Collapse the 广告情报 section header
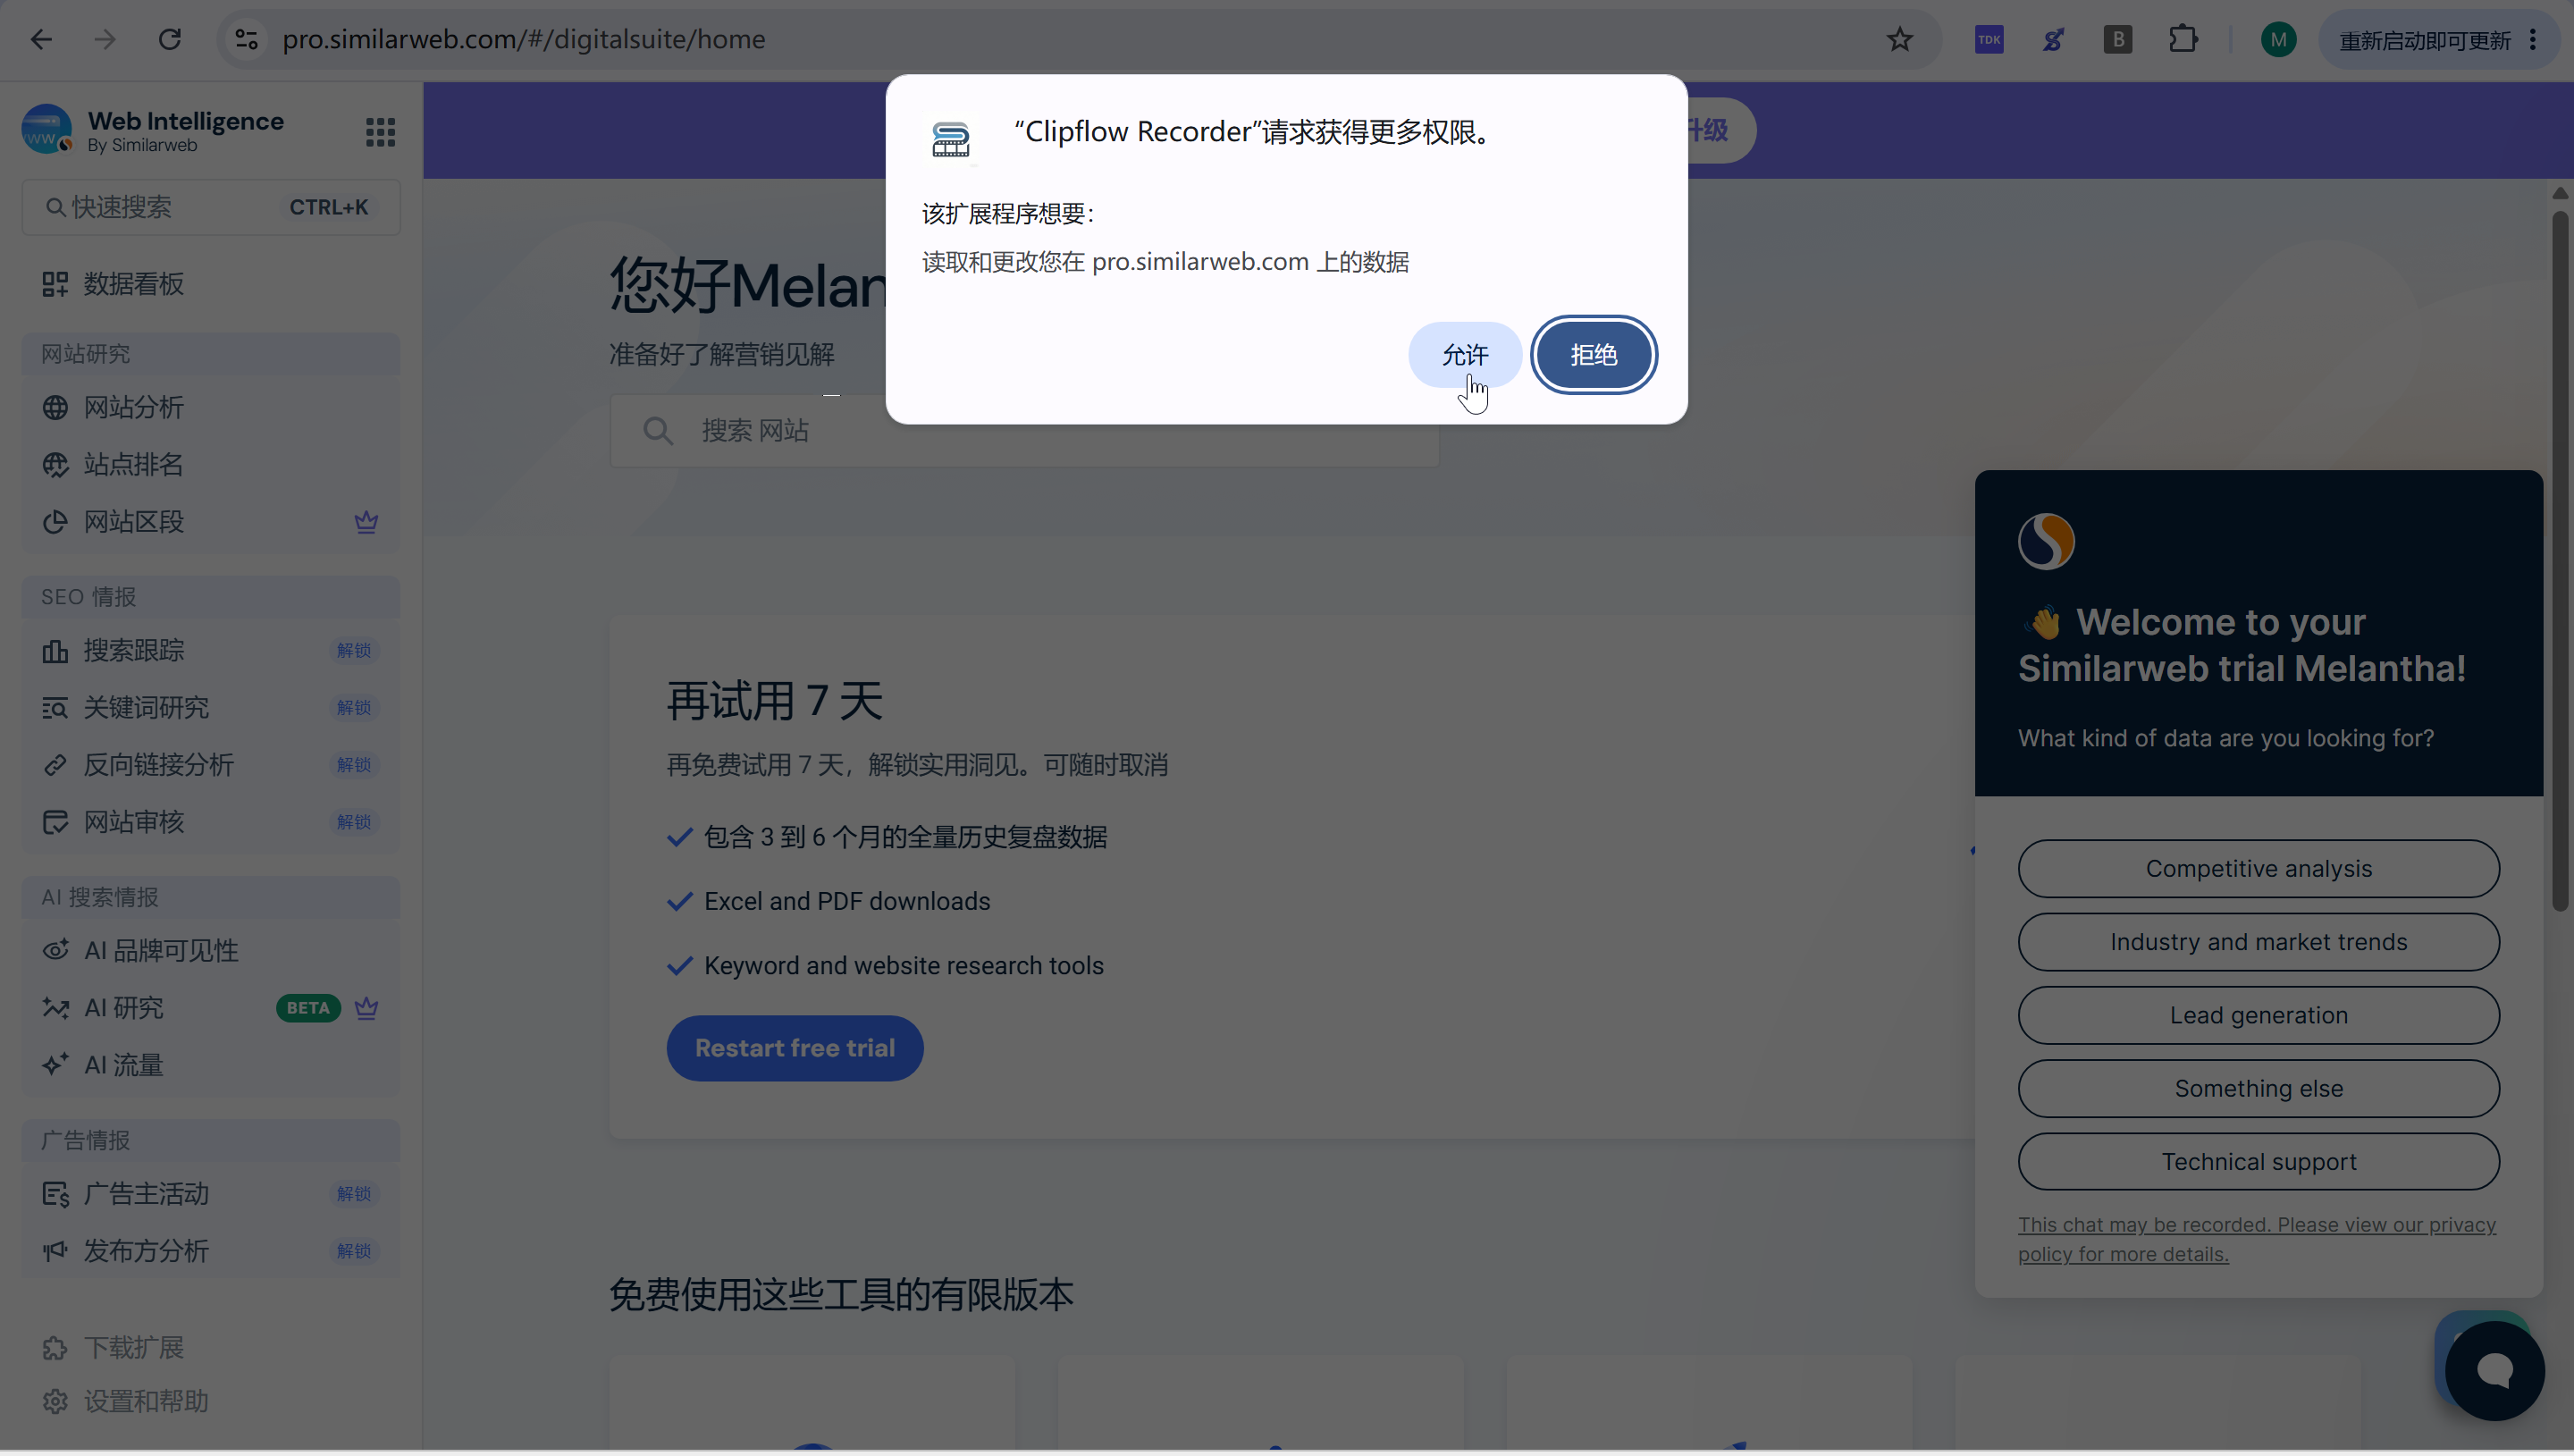 [211, 1140]
